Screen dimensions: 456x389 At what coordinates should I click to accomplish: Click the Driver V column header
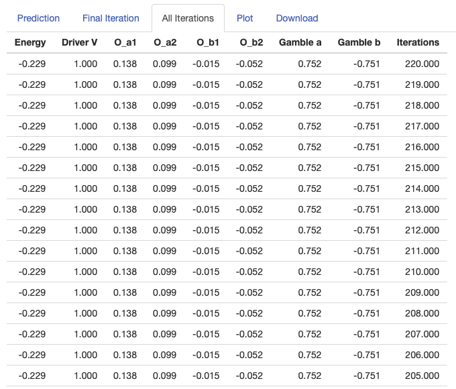coord(79,42)
